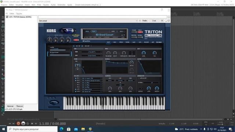Click the COMBI mode button on TRITON
The height and width of the screenshot is (132, 235).
coord(134,32)
